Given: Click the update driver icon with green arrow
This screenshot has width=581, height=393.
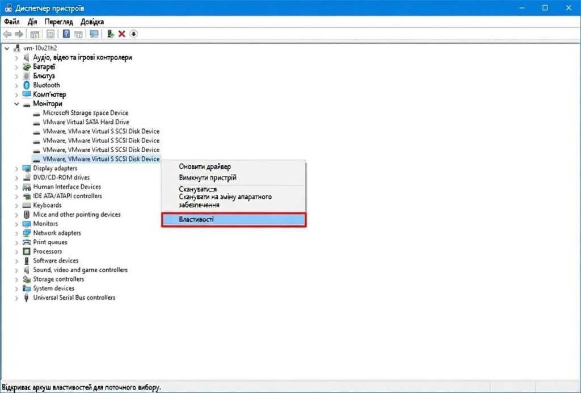Looking at the screenshot, I should 111,34.
